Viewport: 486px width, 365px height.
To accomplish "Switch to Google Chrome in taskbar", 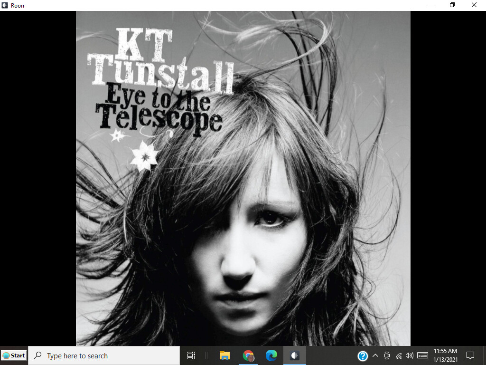I will (x=248, y=355).
